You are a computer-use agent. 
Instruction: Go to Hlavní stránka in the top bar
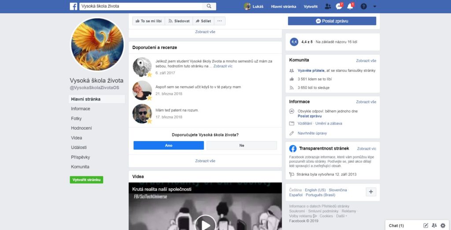[283, 6]
